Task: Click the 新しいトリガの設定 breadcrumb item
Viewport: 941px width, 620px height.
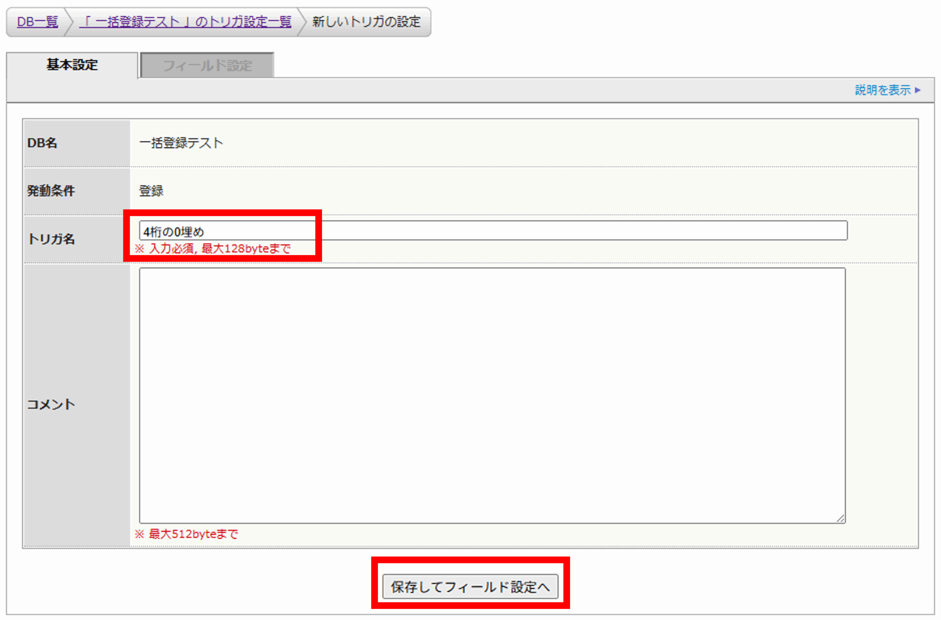Action: click(x=366, y=21)
